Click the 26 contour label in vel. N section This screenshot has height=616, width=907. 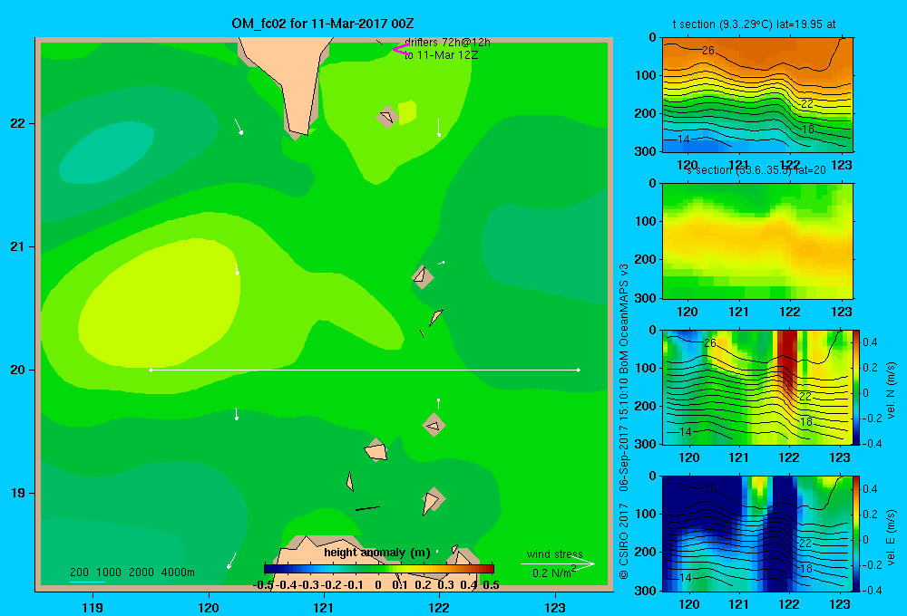point(710,343)
